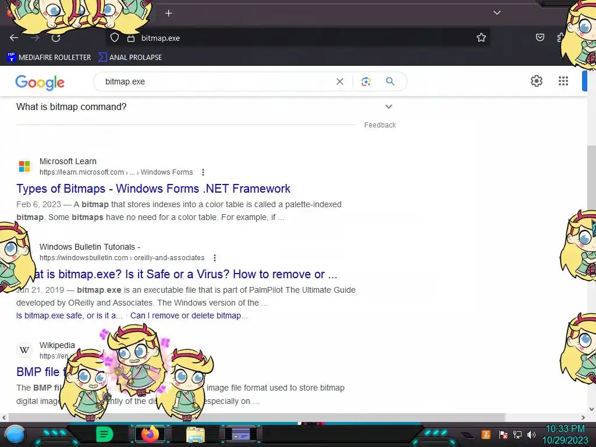This screenshot has width=596, height=447.
Task: Open the green chat app on taskbar
Action: (104, 434)
